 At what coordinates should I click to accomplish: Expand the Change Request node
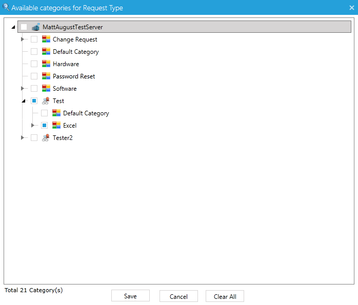click(x=23, y=39)
